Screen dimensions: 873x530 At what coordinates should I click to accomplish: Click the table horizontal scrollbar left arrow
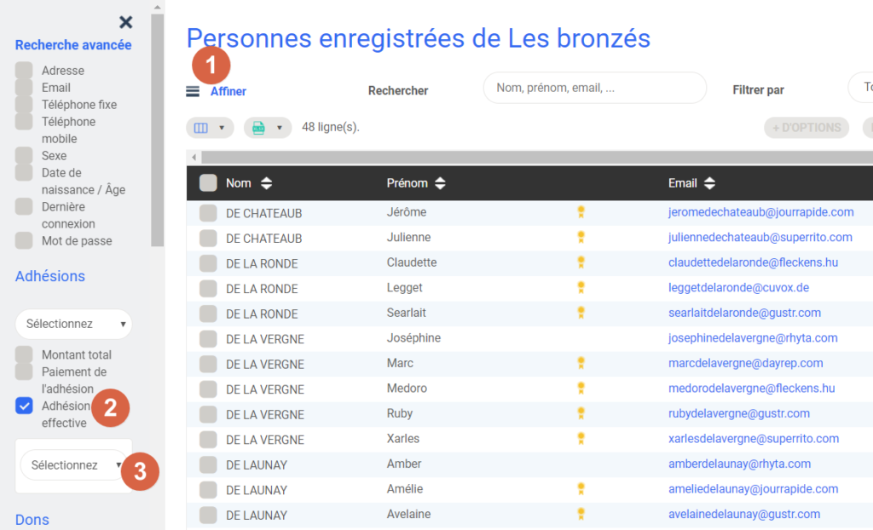point(194,157)
